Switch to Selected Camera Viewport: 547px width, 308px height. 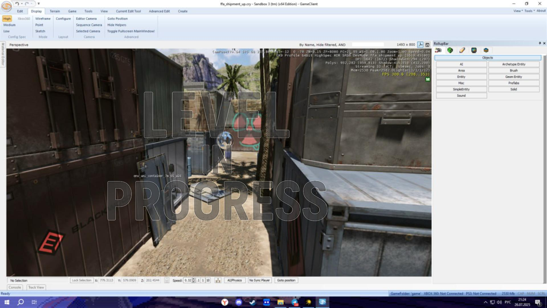coord(88,31)
